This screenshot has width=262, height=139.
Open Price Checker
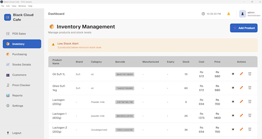point(22,85)
